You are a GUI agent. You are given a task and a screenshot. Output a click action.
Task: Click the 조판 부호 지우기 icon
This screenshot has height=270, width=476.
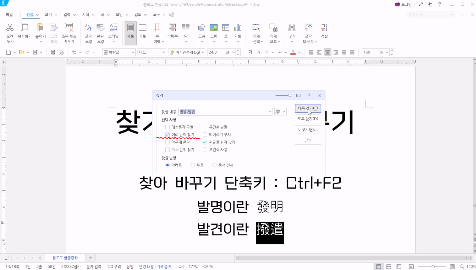click(69, 27)
